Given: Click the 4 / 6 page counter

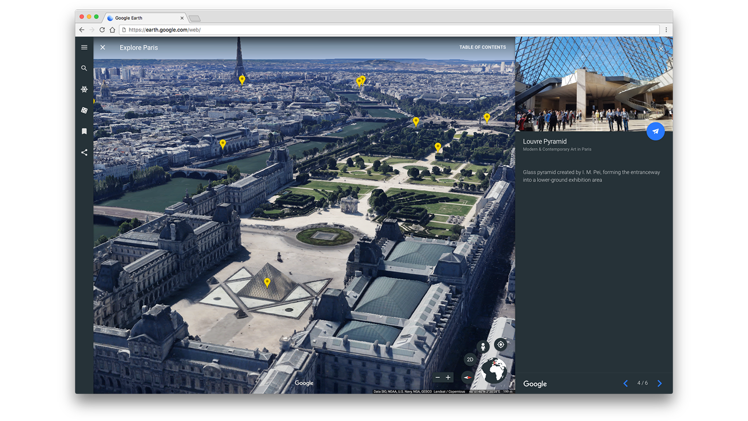Looking at the screenshot, I should tap(643, 383).
